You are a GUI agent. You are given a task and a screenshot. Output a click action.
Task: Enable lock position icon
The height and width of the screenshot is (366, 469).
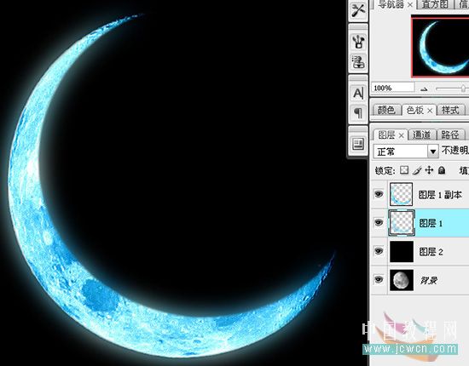[429, 170]
